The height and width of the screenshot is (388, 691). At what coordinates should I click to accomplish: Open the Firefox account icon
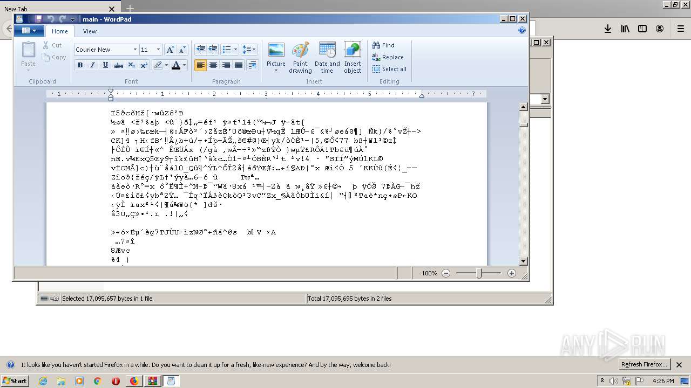point(660,29)
